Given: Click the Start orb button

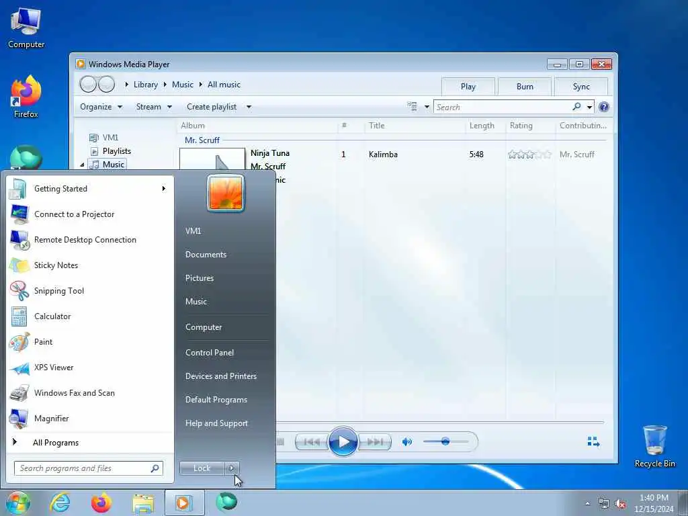Looking at the screenshot, I should (x=17, y=503).
